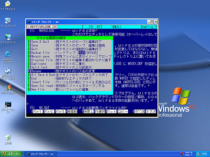The width and height of the screenshot is (210, 157).
Task: Open the language bar options arrow
Action: [192, 155]
